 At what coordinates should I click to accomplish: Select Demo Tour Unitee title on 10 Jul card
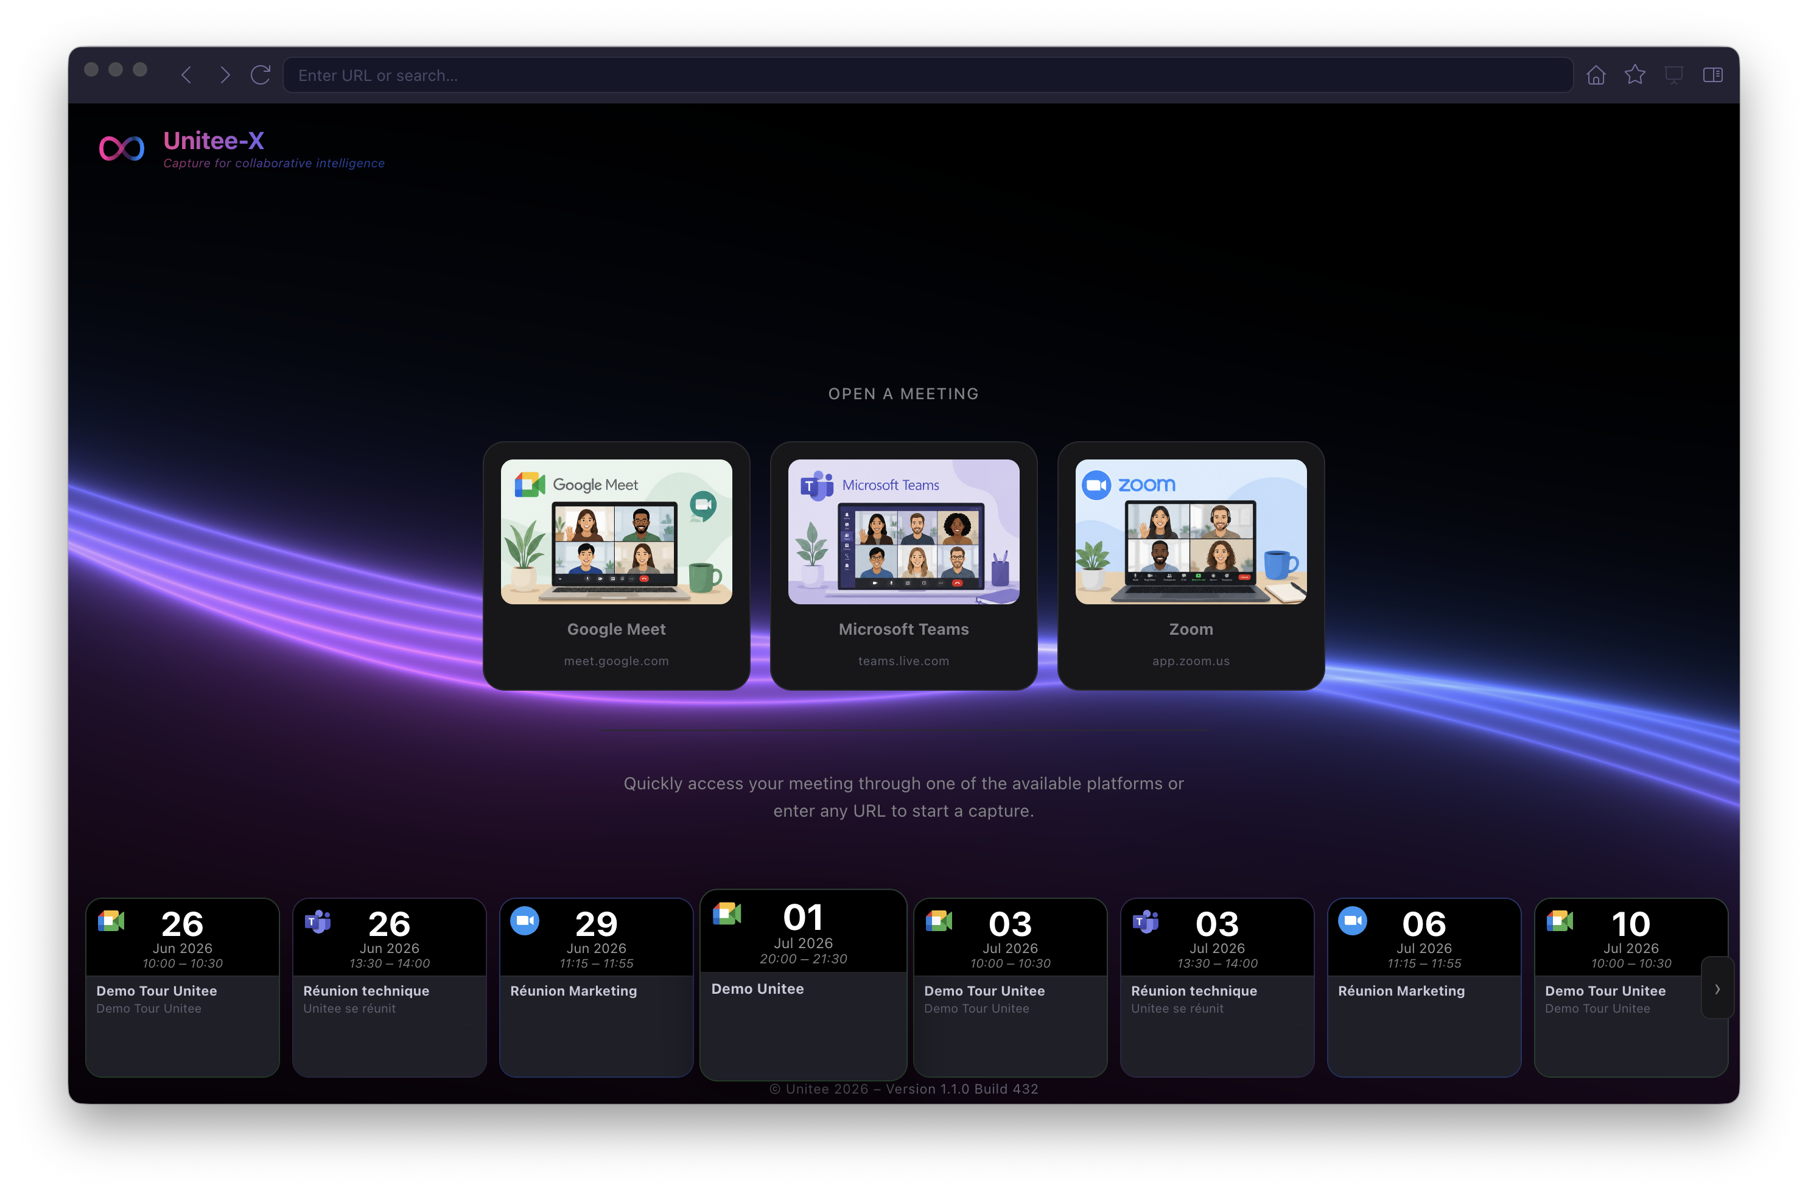(1605, 991)
